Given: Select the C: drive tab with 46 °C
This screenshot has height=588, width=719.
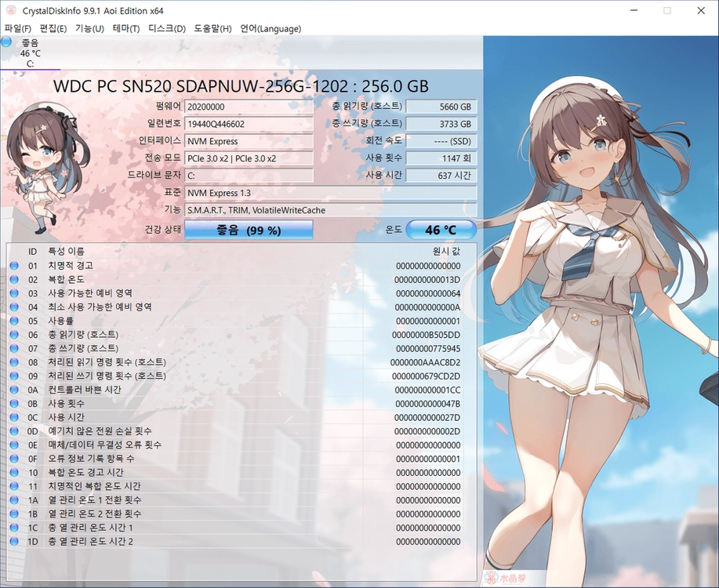Looking at the screenshot, I should (31, 53).
